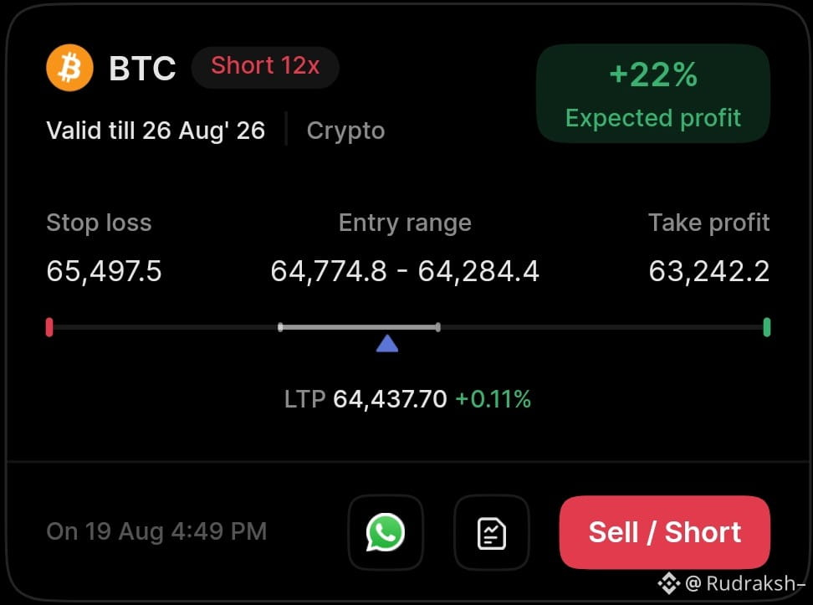
Task: Open the chart report document icon
Action: coord(492,532)
